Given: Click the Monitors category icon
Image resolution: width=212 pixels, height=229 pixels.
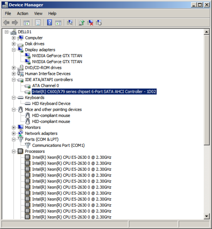Looking at the screenshot, I should (20, 127).
